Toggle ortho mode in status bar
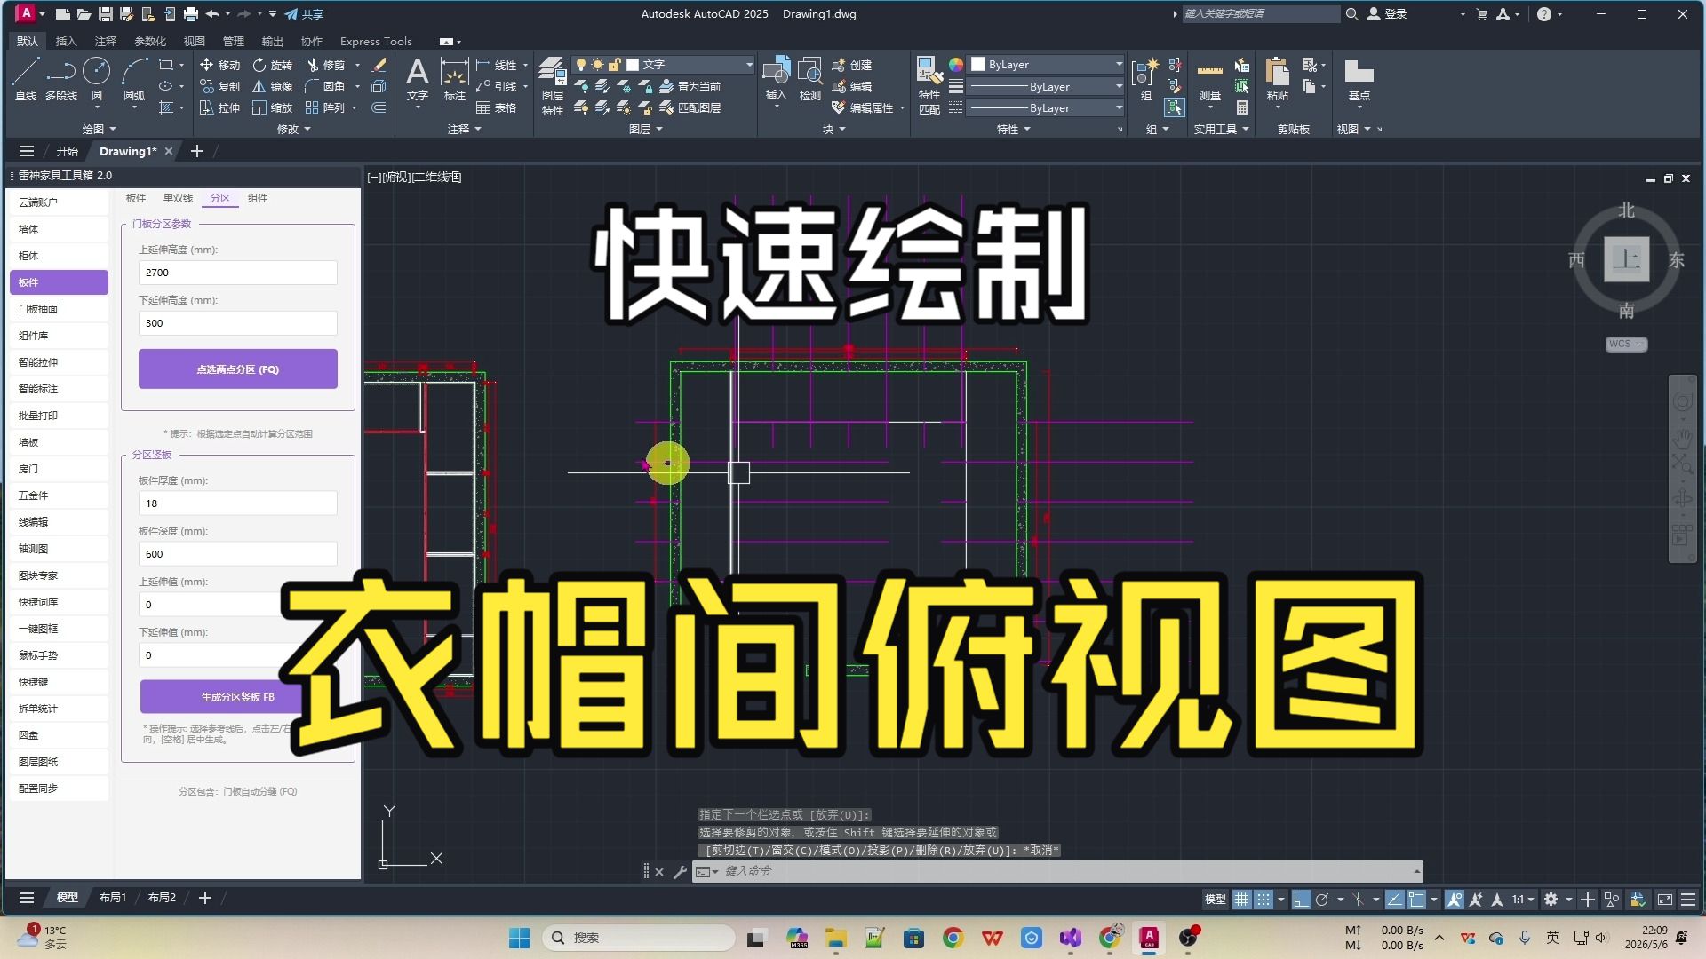Screen dimensions: 1706x959 pyautogui.click(x=1301, y=900)
